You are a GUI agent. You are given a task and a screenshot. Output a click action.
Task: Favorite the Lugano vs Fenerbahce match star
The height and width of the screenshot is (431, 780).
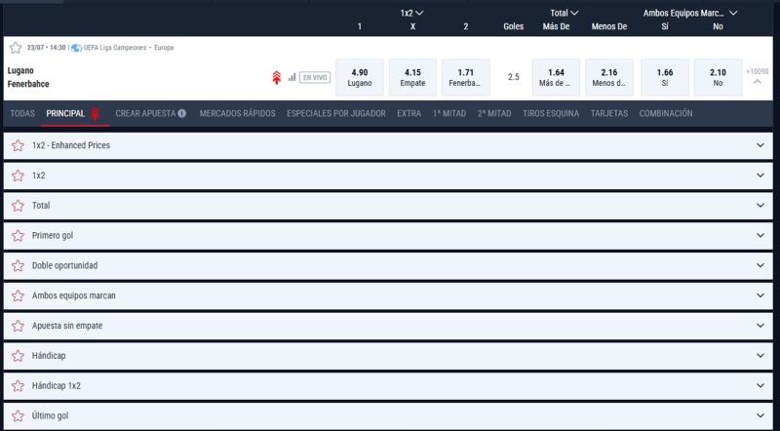16,47
